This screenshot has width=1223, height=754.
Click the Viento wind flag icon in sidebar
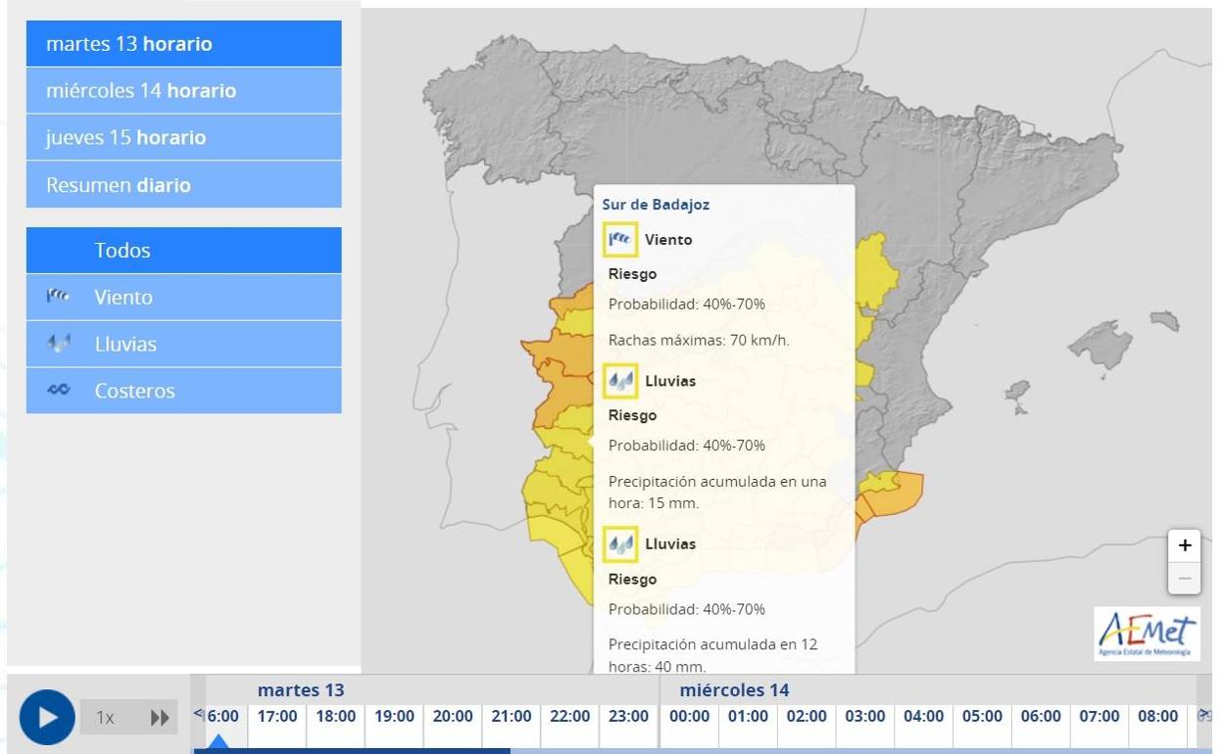[x=60, y=297]
